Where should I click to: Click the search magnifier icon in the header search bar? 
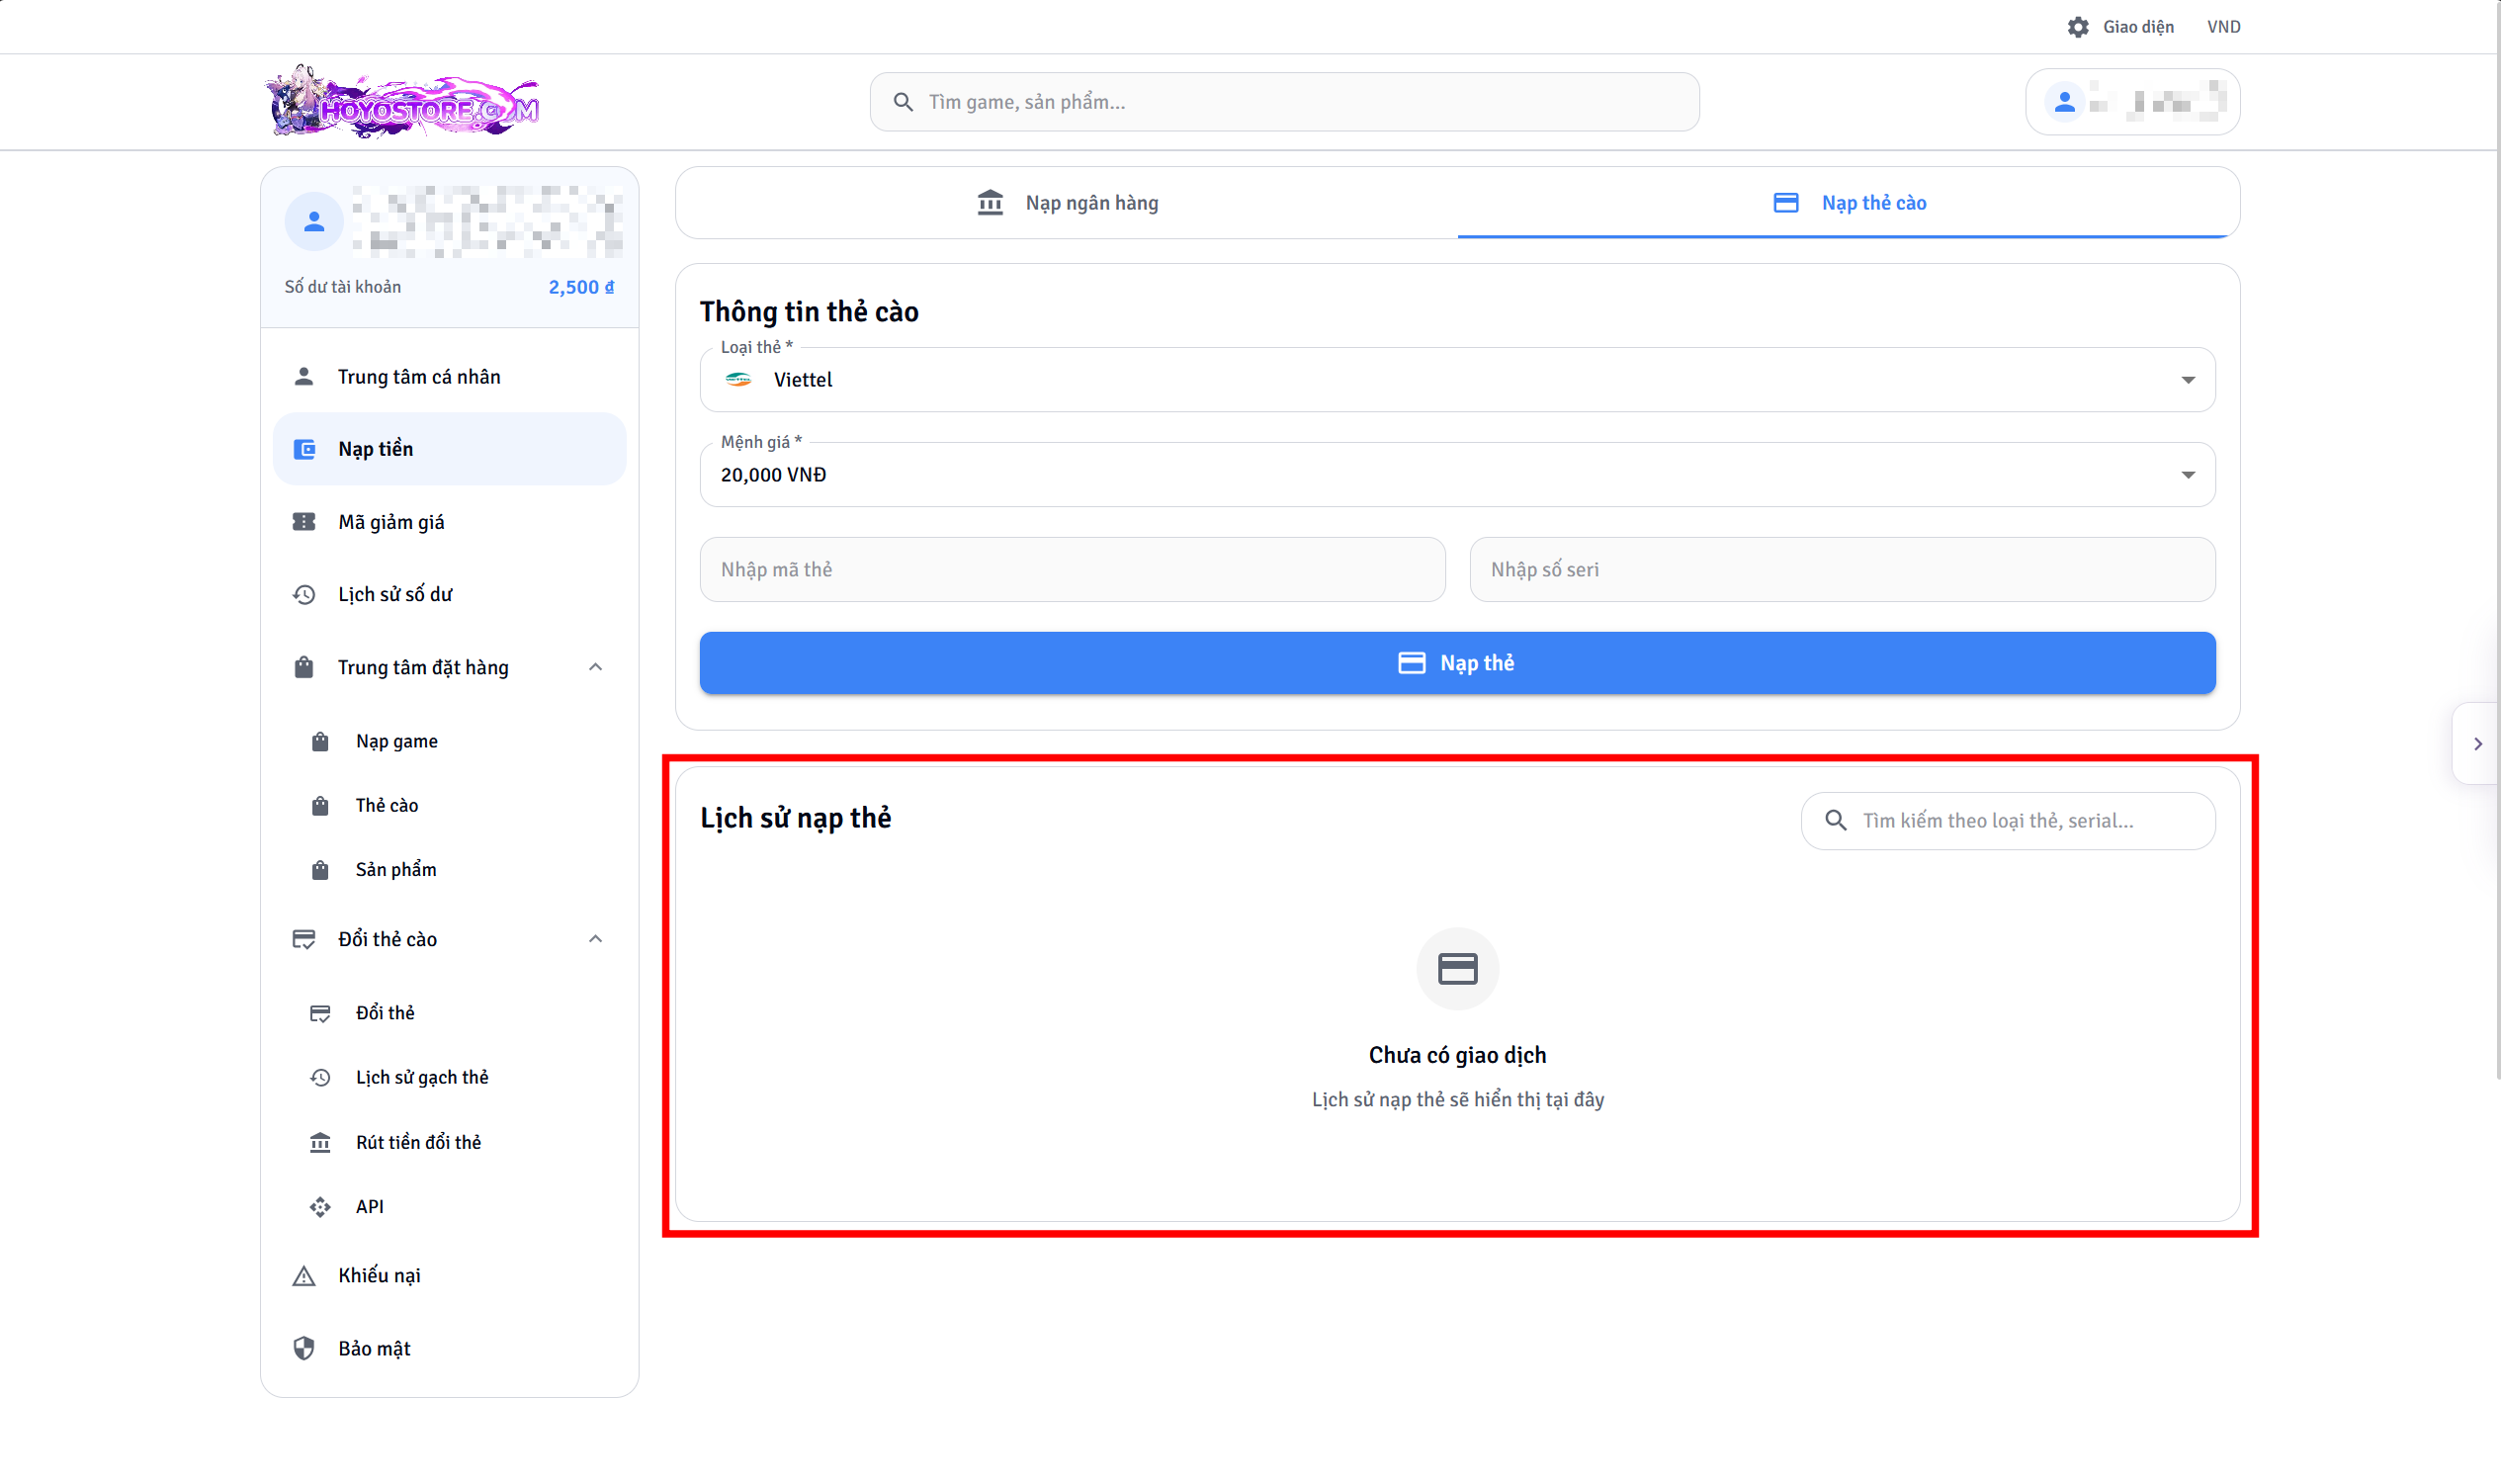903,102
